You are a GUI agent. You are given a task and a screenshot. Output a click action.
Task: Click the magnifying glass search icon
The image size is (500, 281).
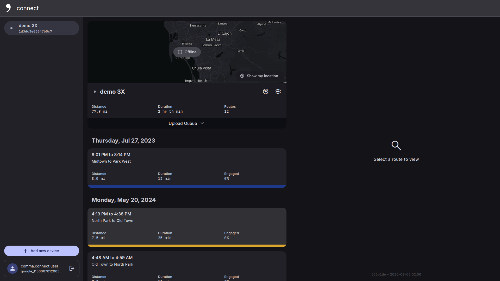[396, 145]
